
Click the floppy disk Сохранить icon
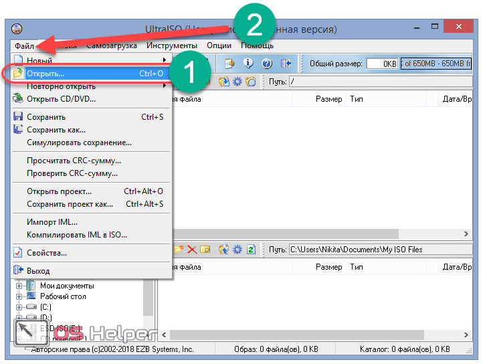(x=18, y=116)
